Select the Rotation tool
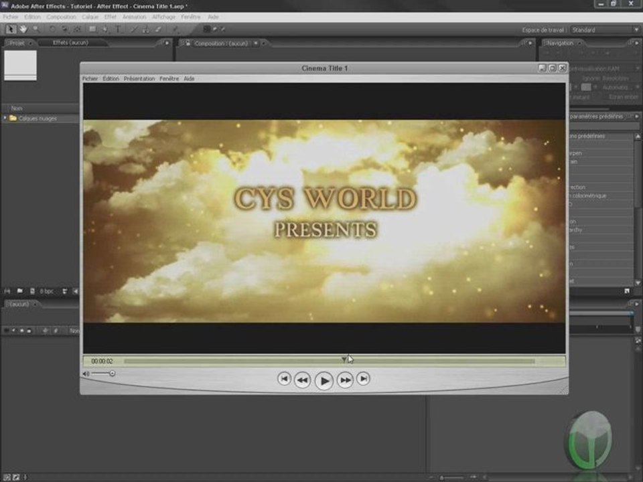643x482 pixels. [x=52, y=29]
